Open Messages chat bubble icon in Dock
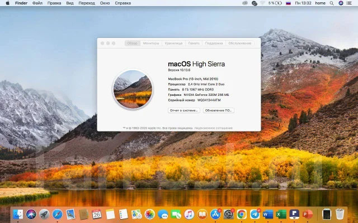Screen dimensions: 358x223 [x=163, y=214]
